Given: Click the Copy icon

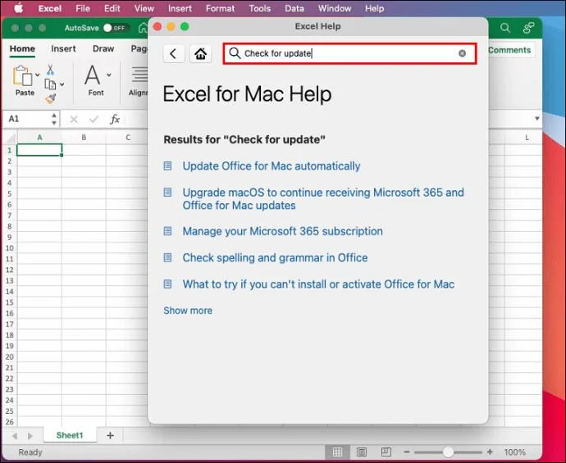Looking at the screenshot, I should 50,84.
